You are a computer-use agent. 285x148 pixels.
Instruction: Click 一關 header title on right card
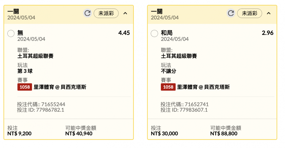point(157,11)
